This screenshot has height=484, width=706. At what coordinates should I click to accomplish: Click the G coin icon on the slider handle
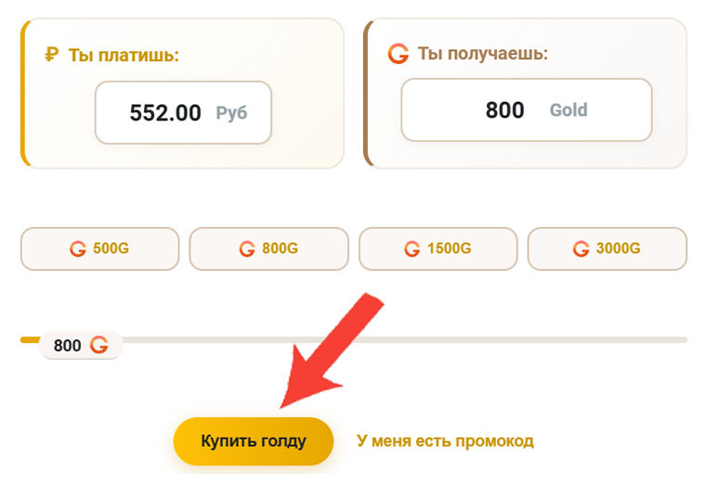98,346
